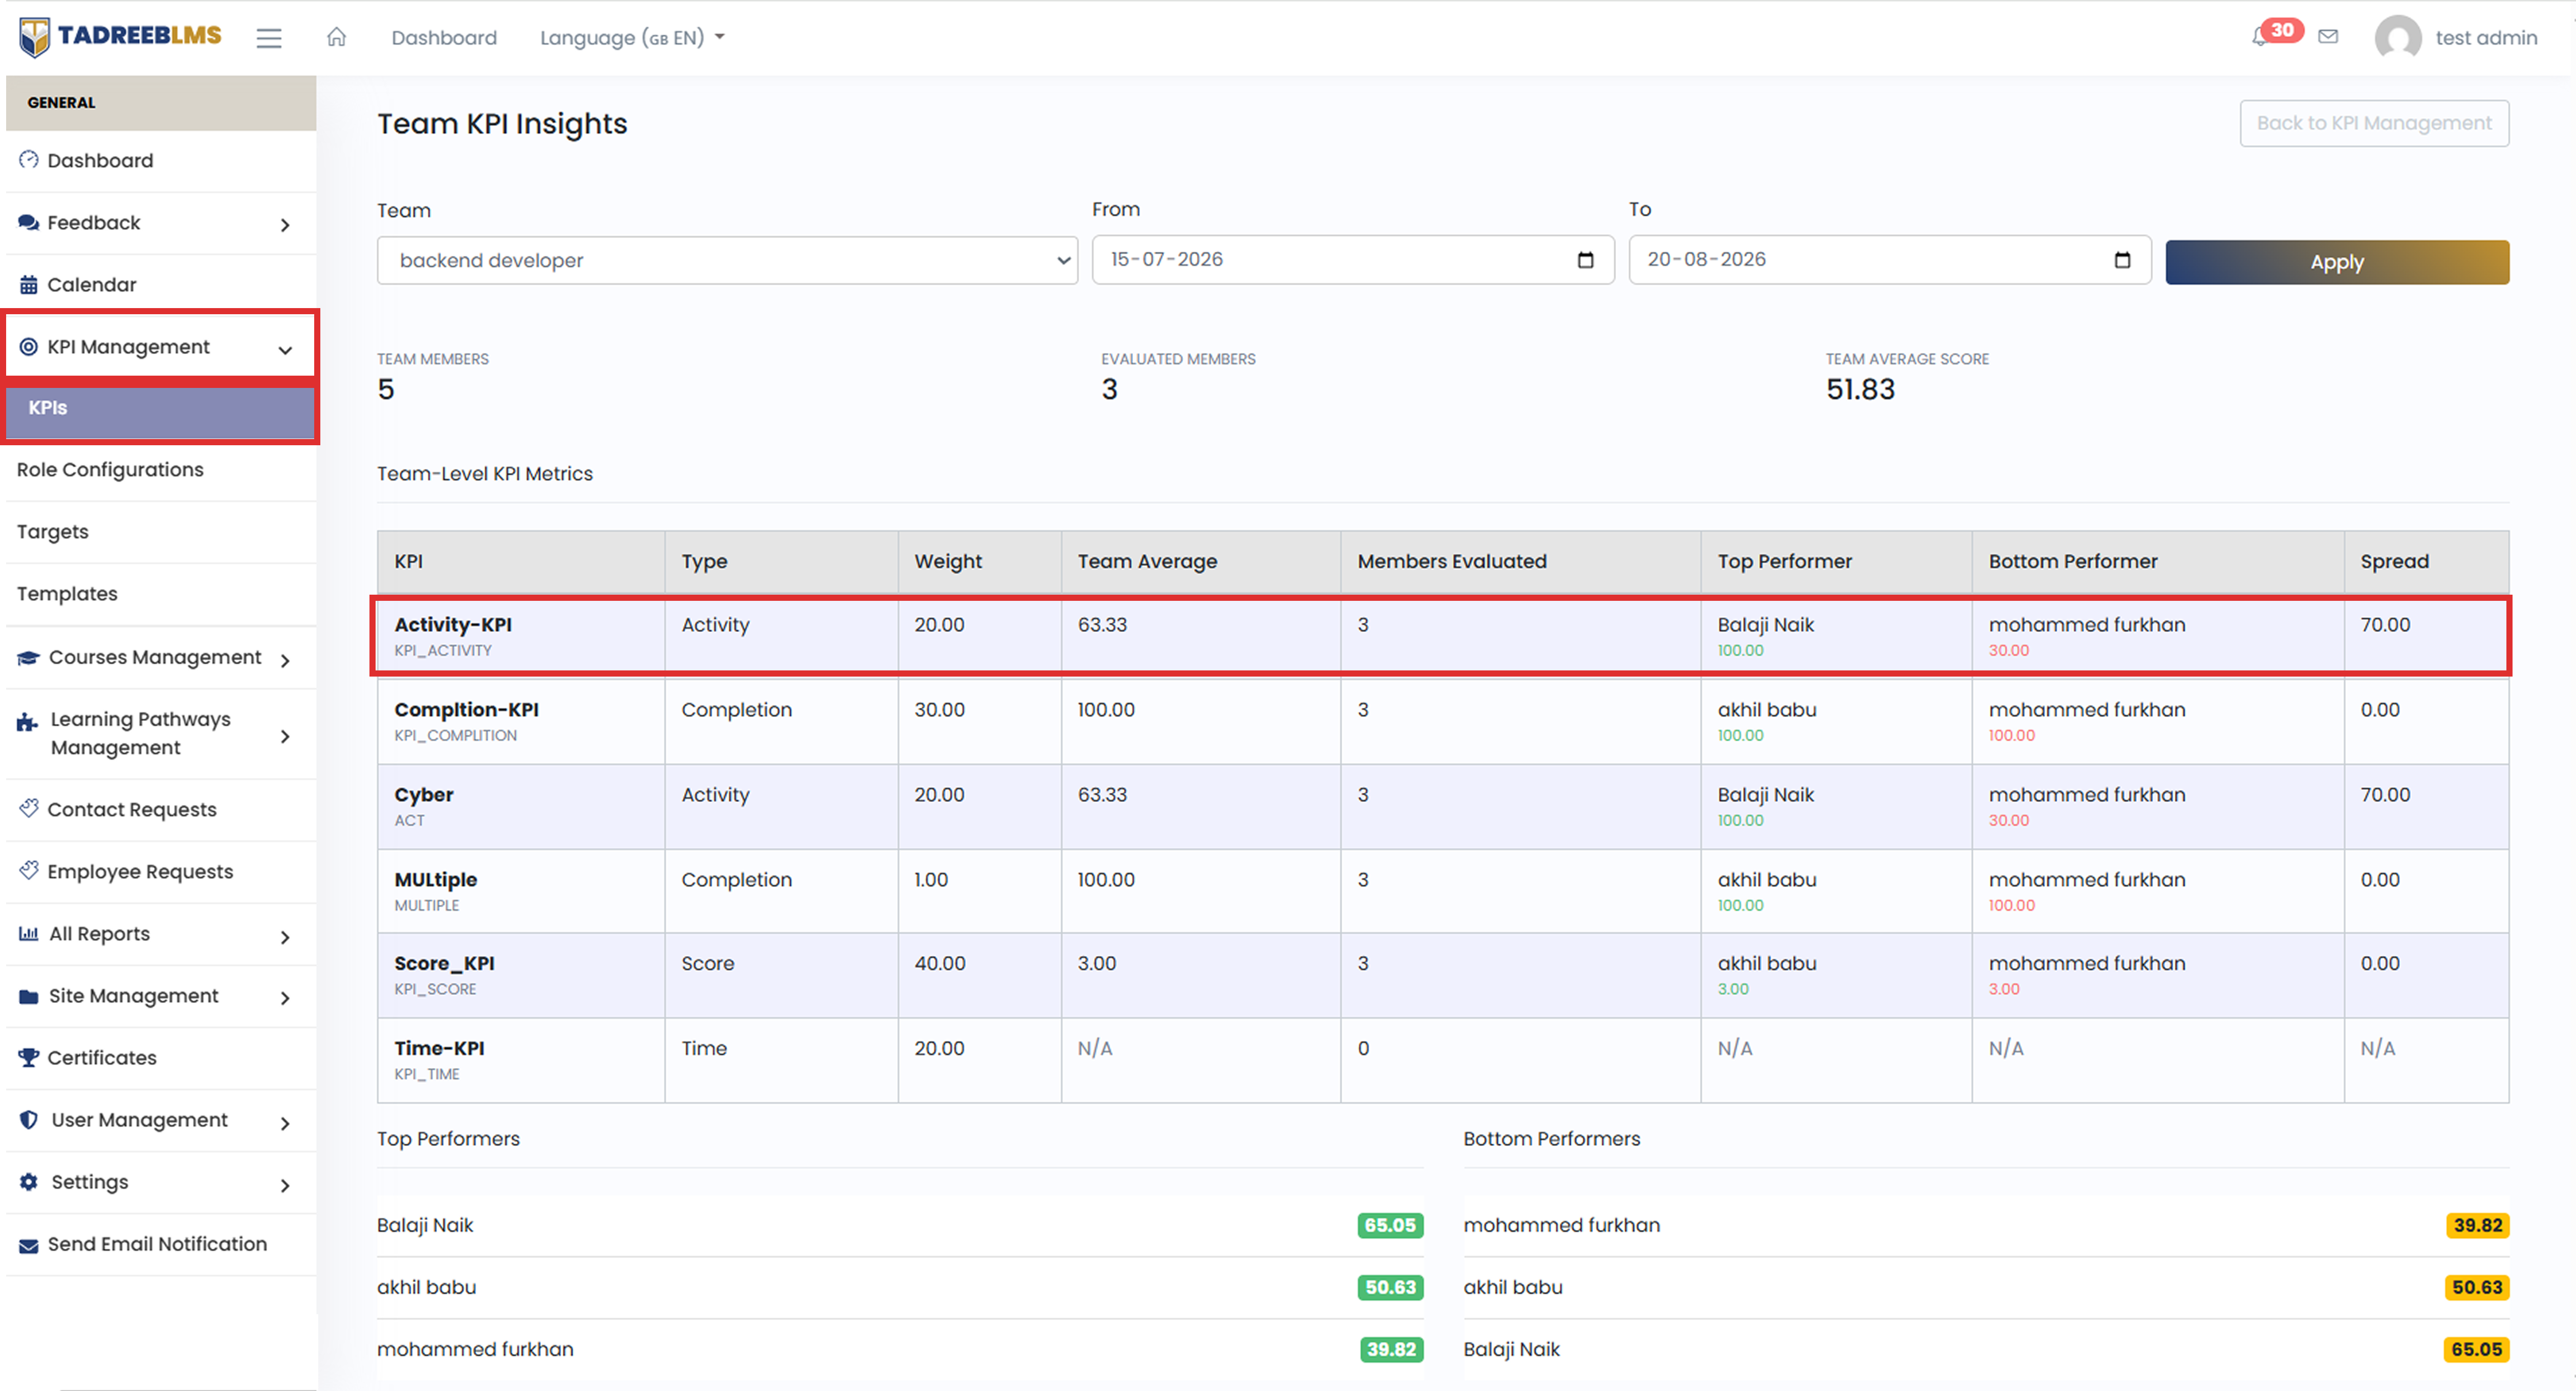Image resolution: width=2576 pixels, height=1391 pixels.
Task: Click the KPI Management target icon
Action: point(28,347)
